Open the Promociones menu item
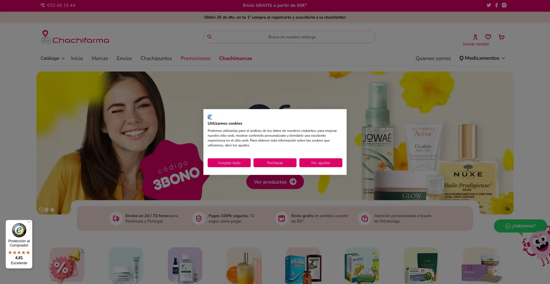The height and width of the screenshot is (284, 550). (195, 58)
